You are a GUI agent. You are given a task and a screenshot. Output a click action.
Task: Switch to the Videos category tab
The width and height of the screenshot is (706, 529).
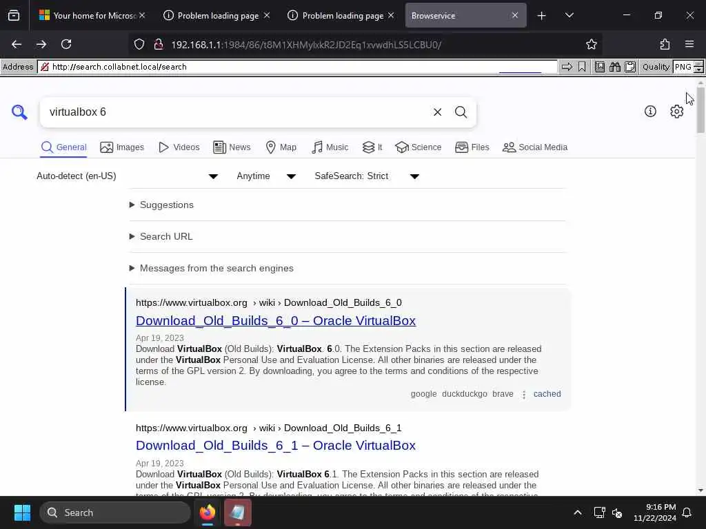click(x=179, y=147)
